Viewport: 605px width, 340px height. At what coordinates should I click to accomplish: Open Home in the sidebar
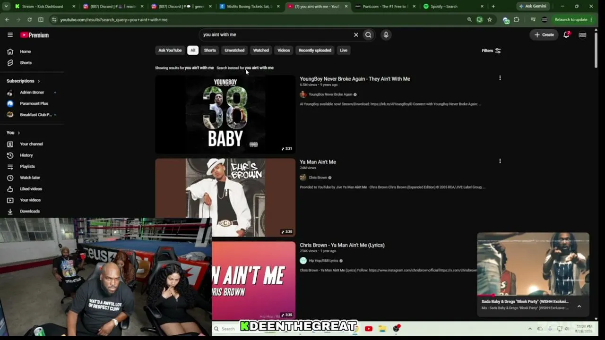pos(26,51)
